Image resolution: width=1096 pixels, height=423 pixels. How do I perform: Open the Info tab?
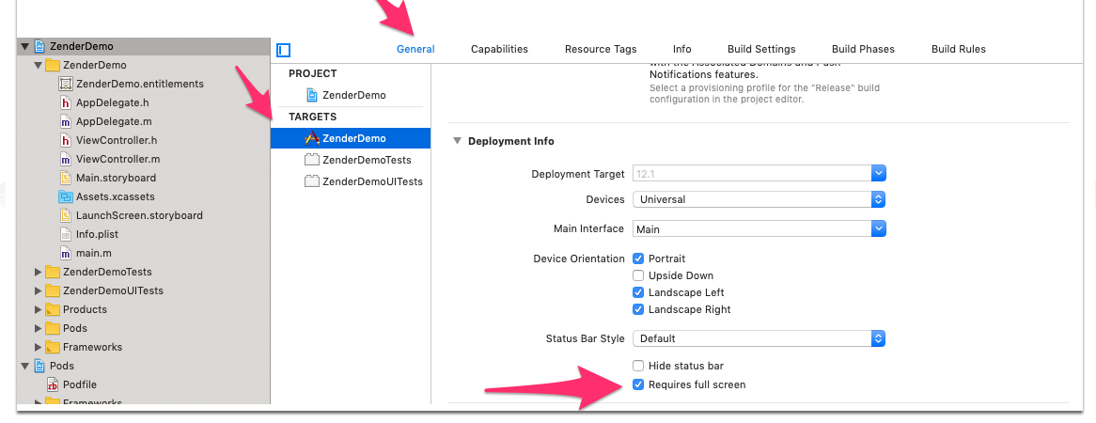pyautogui.click(x=682, y=49)
